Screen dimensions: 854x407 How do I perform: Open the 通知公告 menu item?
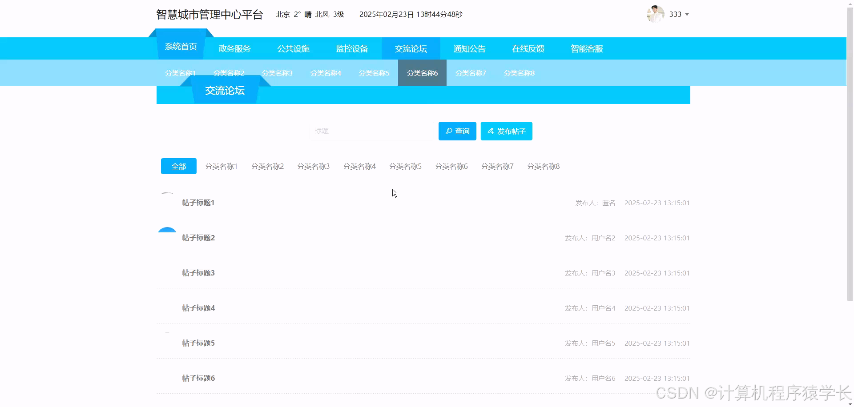tap(469, 48)
